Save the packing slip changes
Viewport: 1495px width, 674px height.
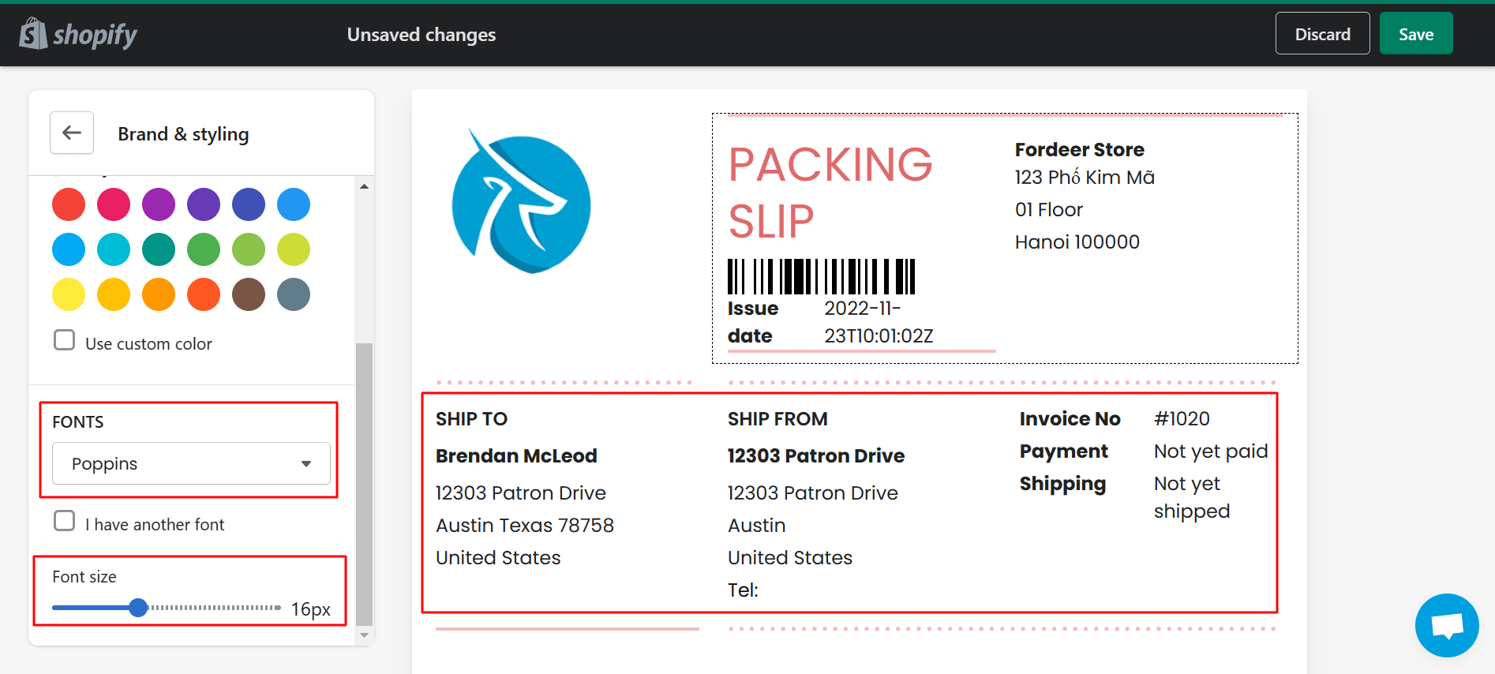tap(1415, 34)
